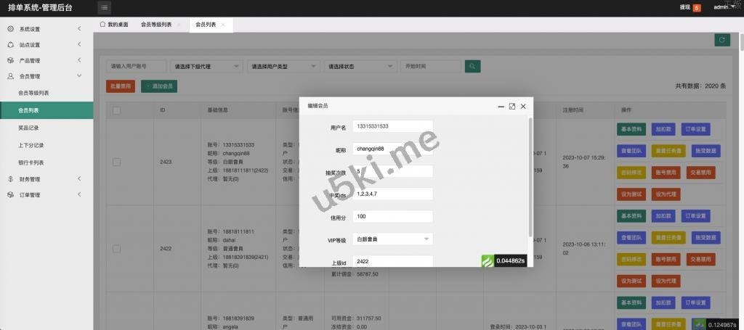Image resolution: width=744 pixels, height=330 pixels.
Task: Click the 添加会员 button
Action: tap(158, 86)
